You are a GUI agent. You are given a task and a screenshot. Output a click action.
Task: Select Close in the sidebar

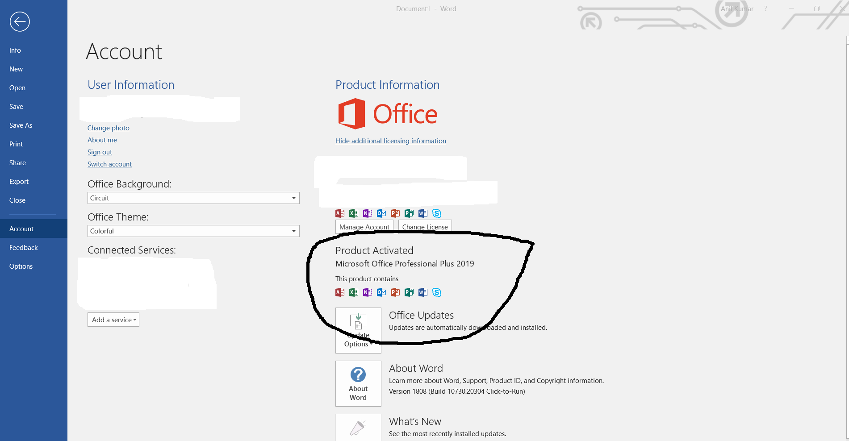(33, 200)
